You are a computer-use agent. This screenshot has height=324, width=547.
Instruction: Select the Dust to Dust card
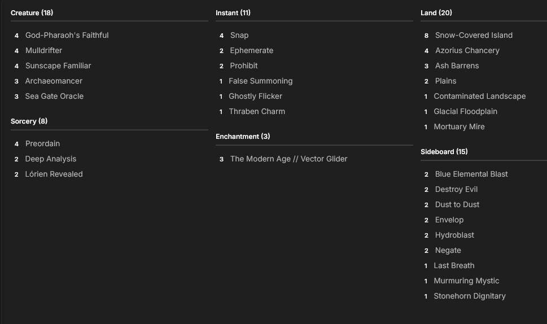[x=457, y=205]
